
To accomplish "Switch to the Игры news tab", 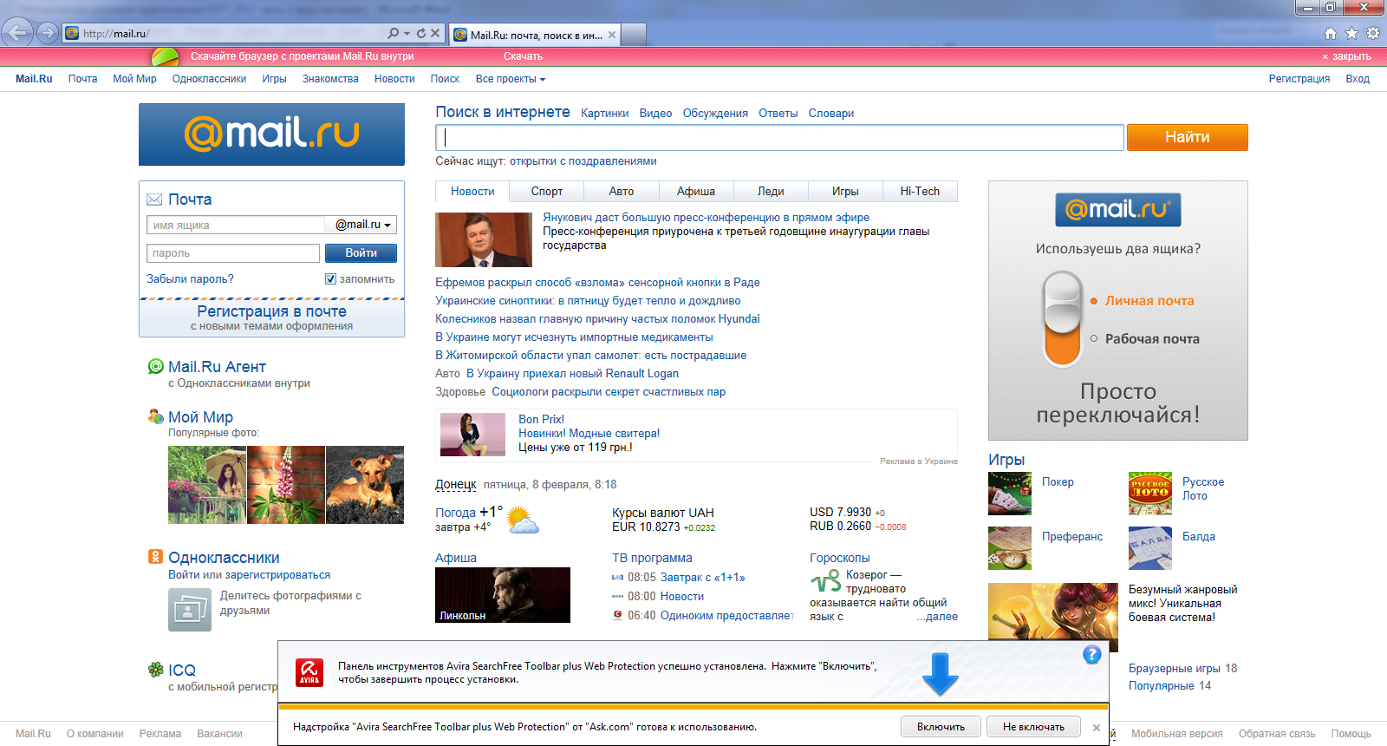I will (845, 192).
